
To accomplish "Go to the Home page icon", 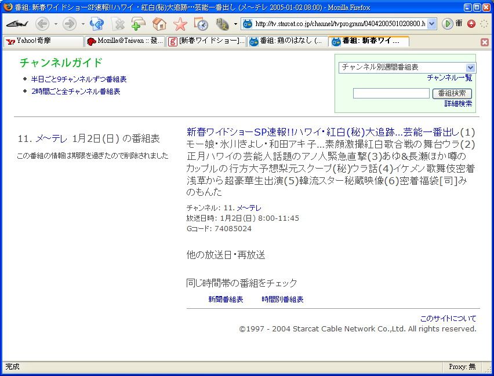I will tap(159, 24).
